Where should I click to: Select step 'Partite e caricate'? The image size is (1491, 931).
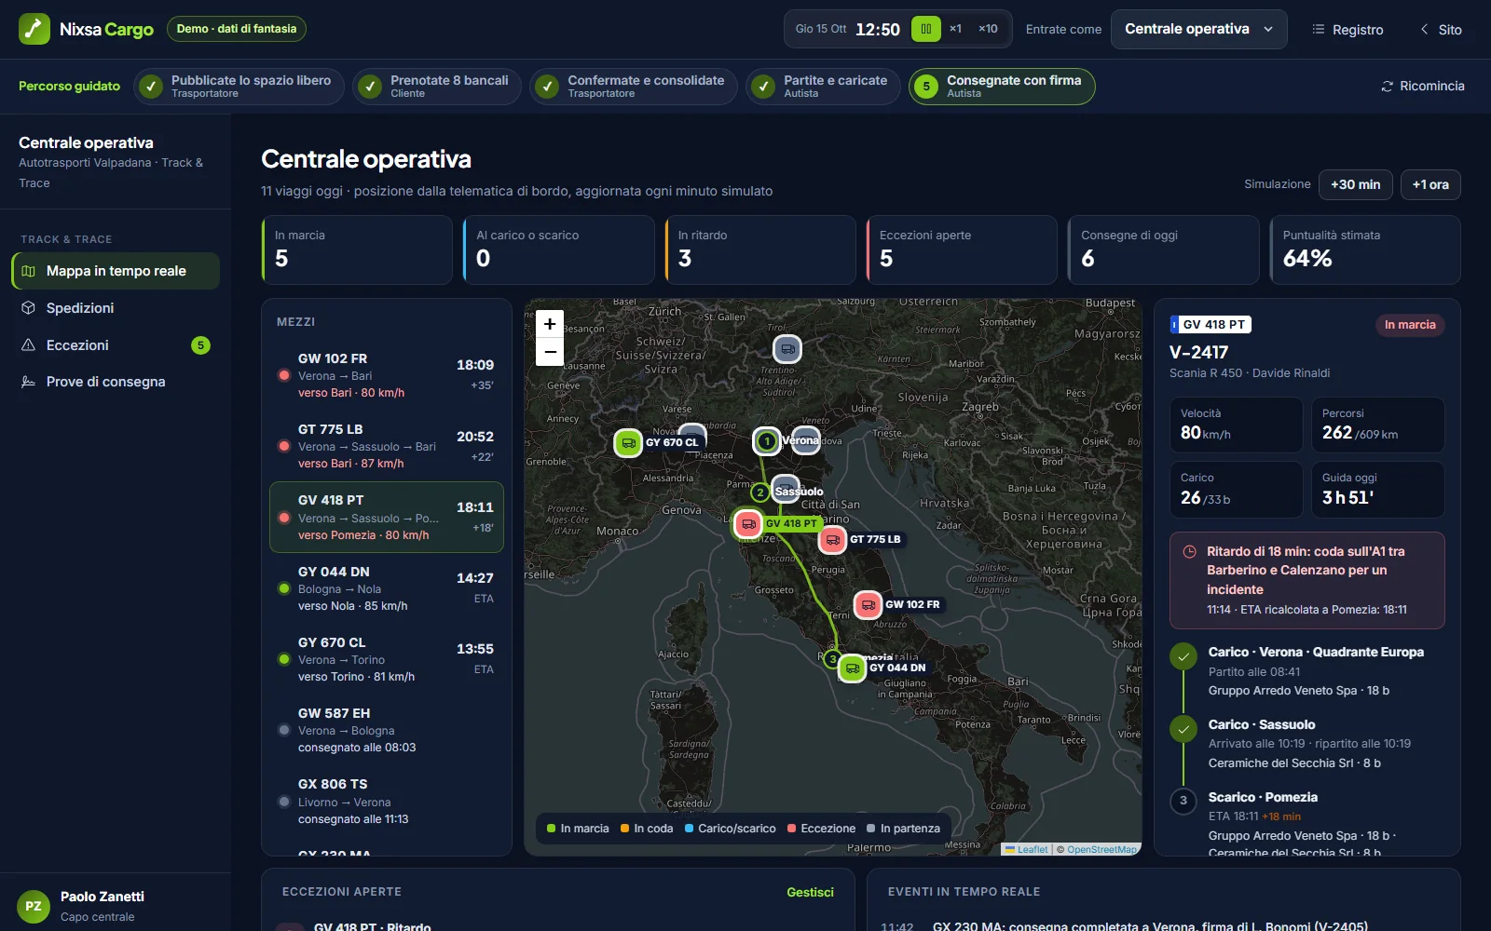(x=823, y=87)
